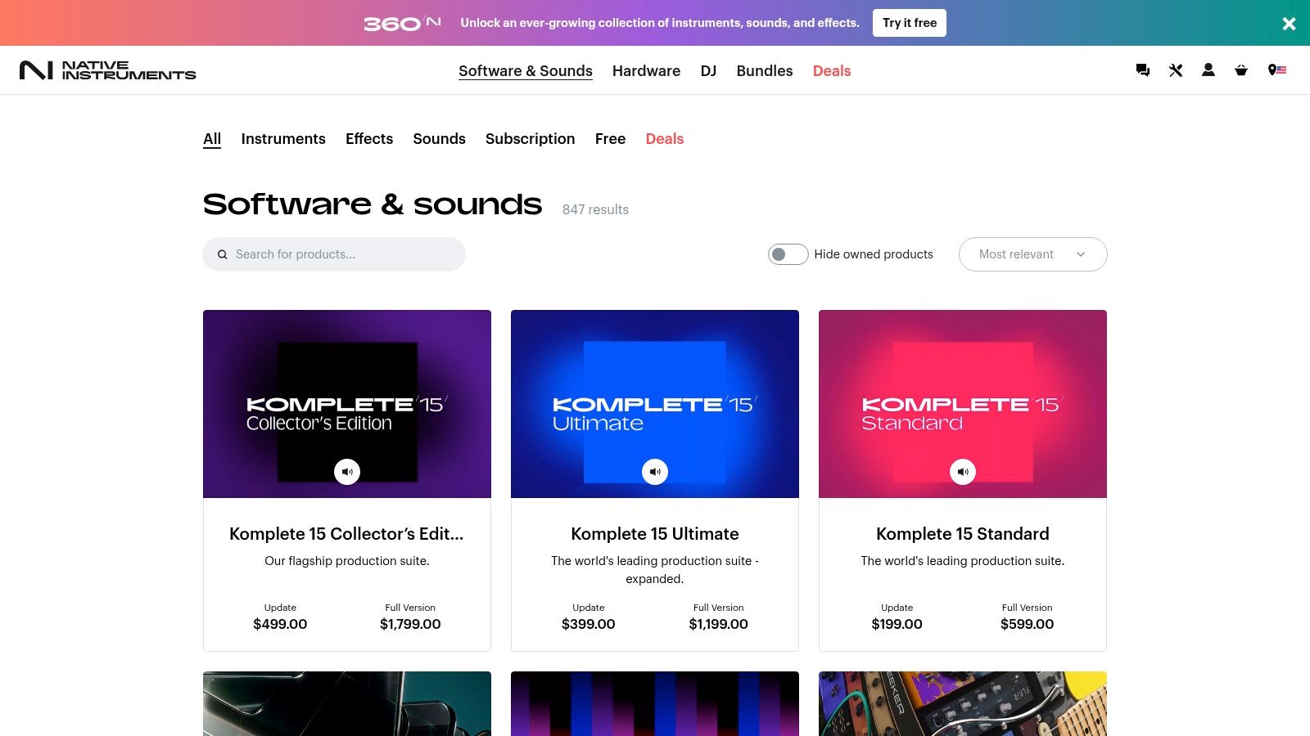Click the $199.00 update price
The image size is (1310, 736).
[x=897, y=624]
